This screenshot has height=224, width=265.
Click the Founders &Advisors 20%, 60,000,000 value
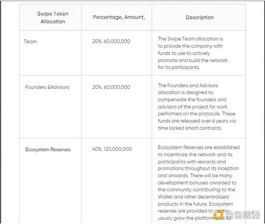coord(111,87)
